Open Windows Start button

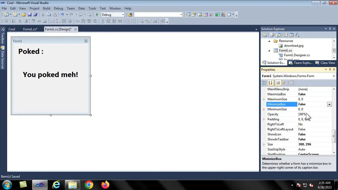point(7,185)
